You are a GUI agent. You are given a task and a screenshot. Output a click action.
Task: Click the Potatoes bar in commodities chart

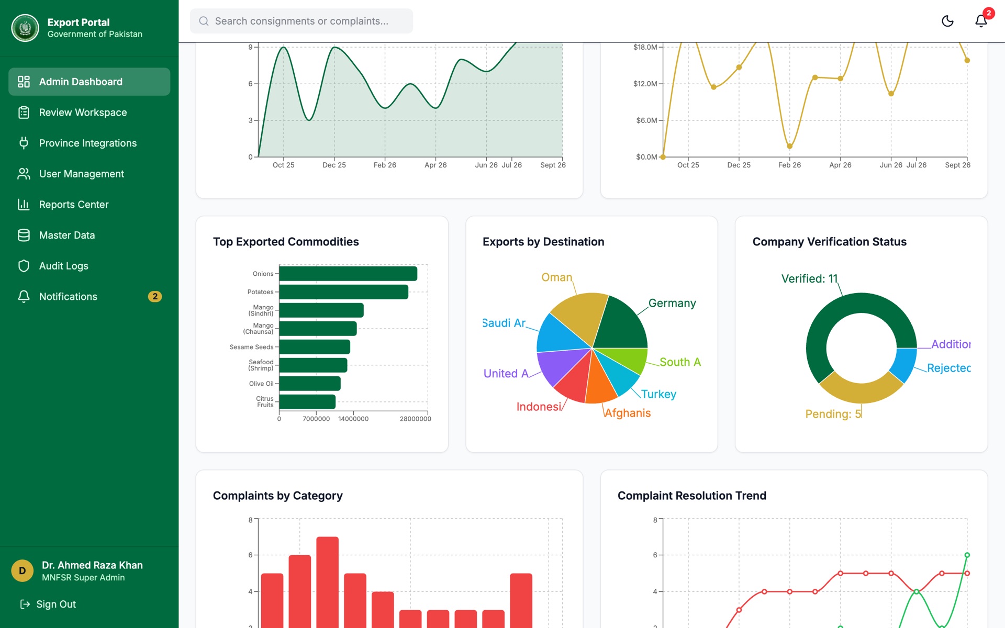coord(344,292)
